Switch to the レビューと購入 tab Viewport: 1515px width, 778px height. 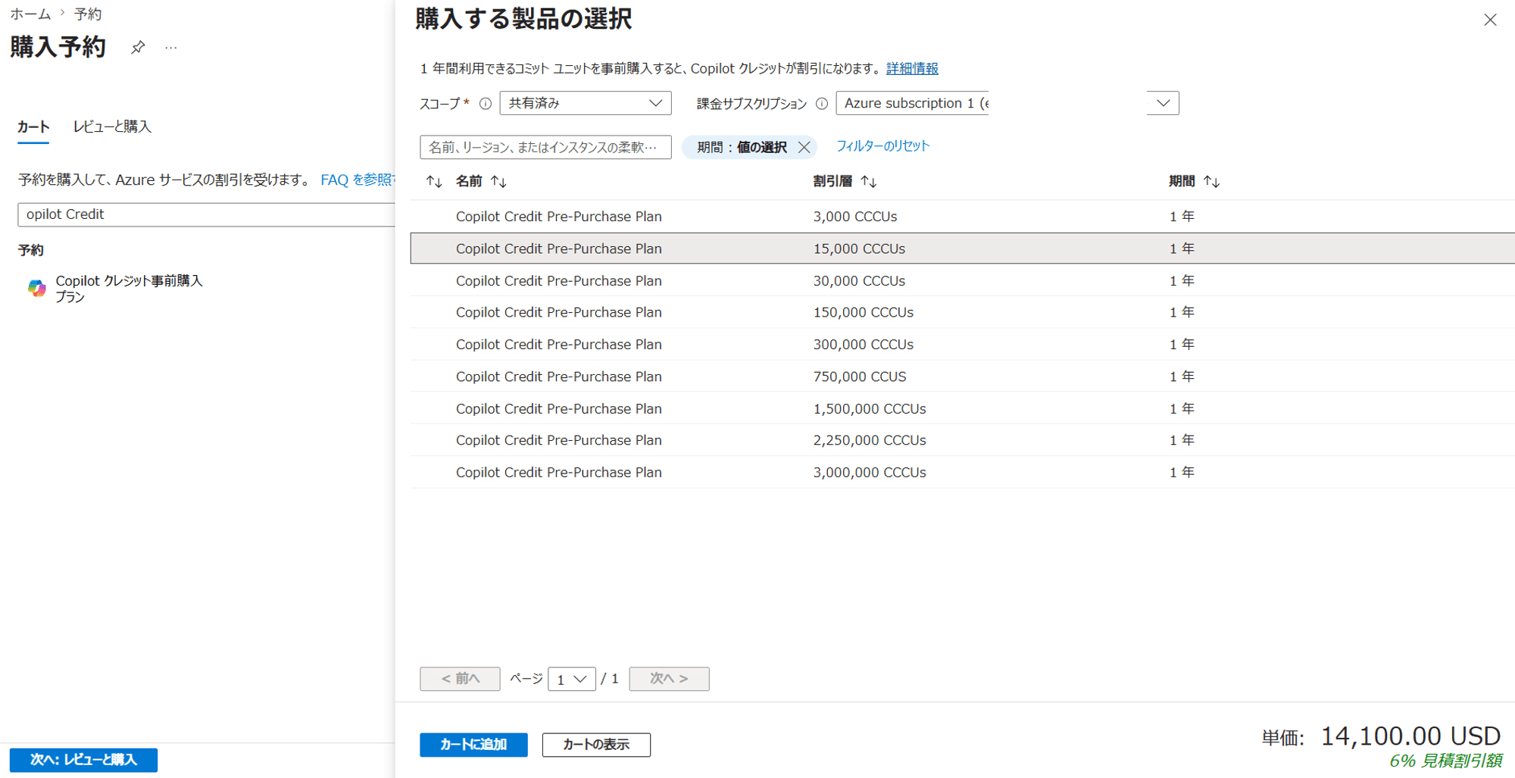[112, 127]
